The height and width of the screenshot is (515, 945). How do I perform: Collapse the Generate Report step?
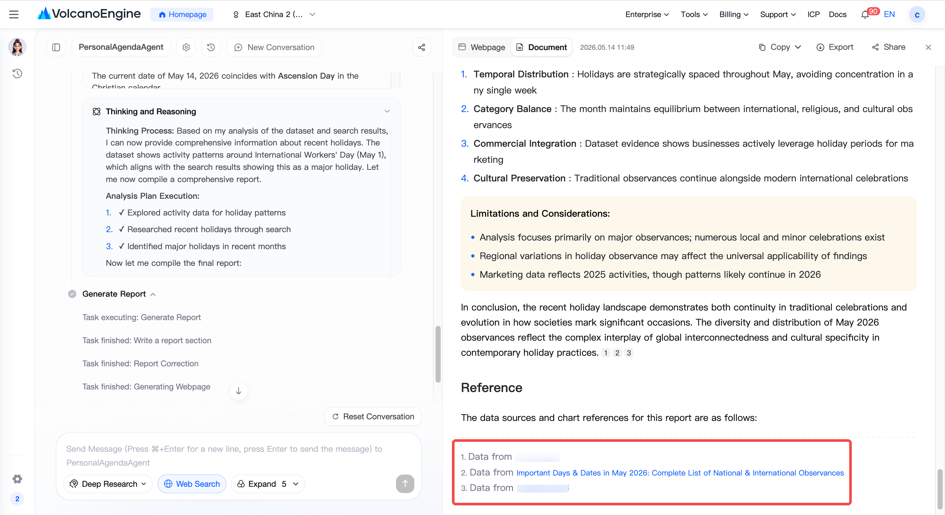[x=153, y=294]
